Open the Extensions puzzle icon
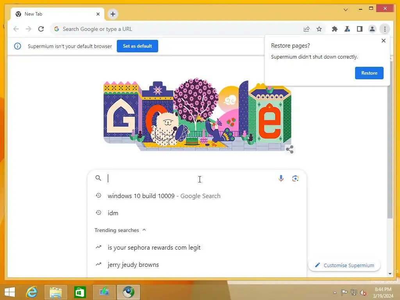This screenshot has width=400, height=300. (335, 29)
